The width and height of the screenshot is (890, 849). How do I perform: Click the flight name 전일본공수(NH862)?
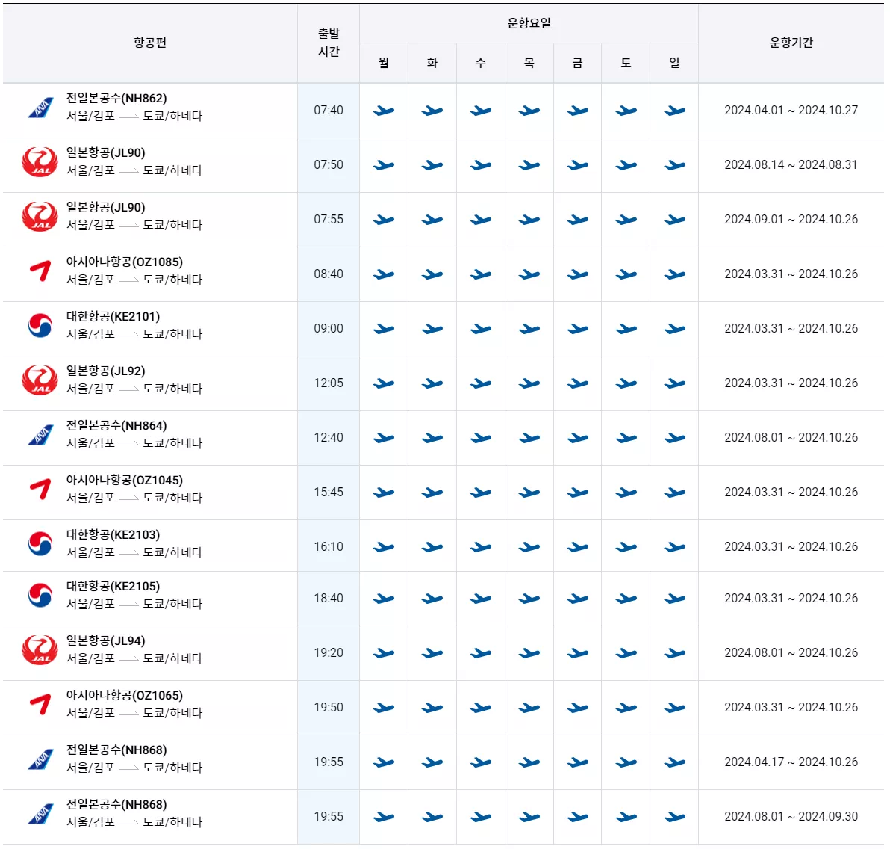(116, 99)
